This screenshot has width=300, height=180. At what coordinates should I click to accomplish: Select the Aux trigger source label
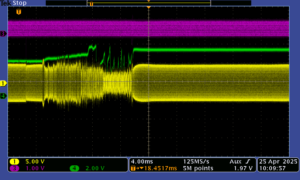tap(235, 162)
